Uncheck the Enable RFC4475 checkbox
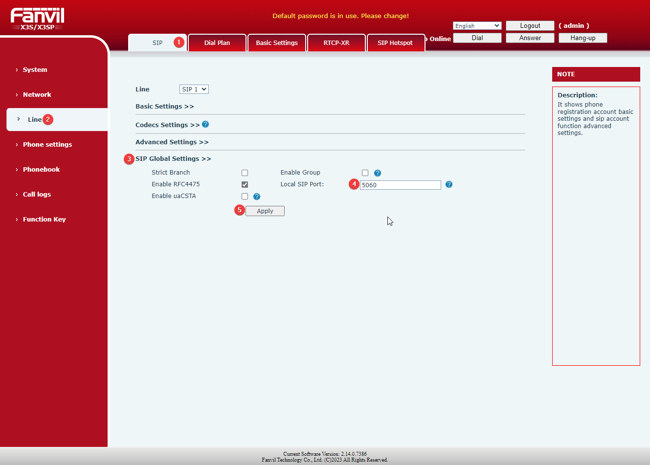 tap(245, 185)
